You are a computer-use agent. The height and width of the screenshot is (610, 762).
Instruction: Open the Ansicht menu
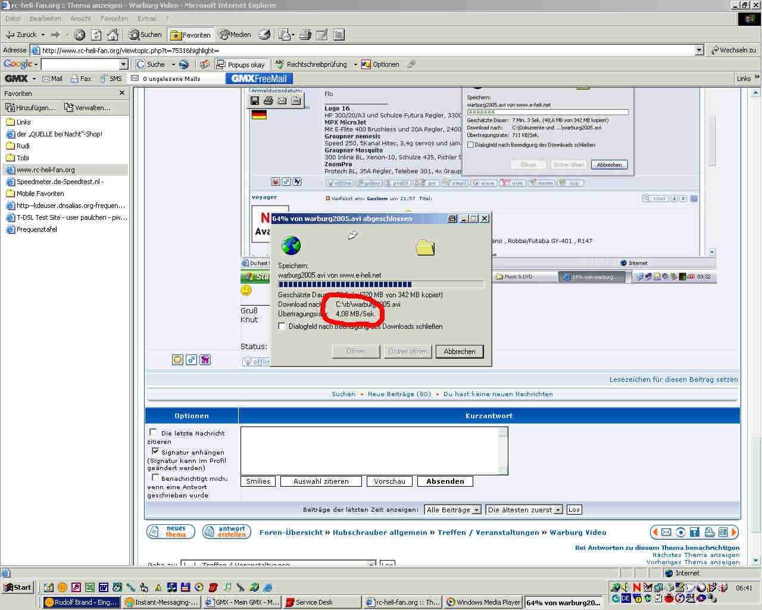tap(81, 18)
